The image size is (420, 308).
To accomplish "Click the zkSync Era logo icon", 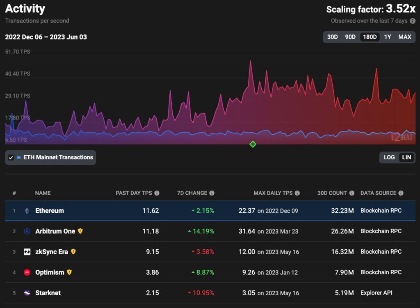I will click(x=27, y=252).
